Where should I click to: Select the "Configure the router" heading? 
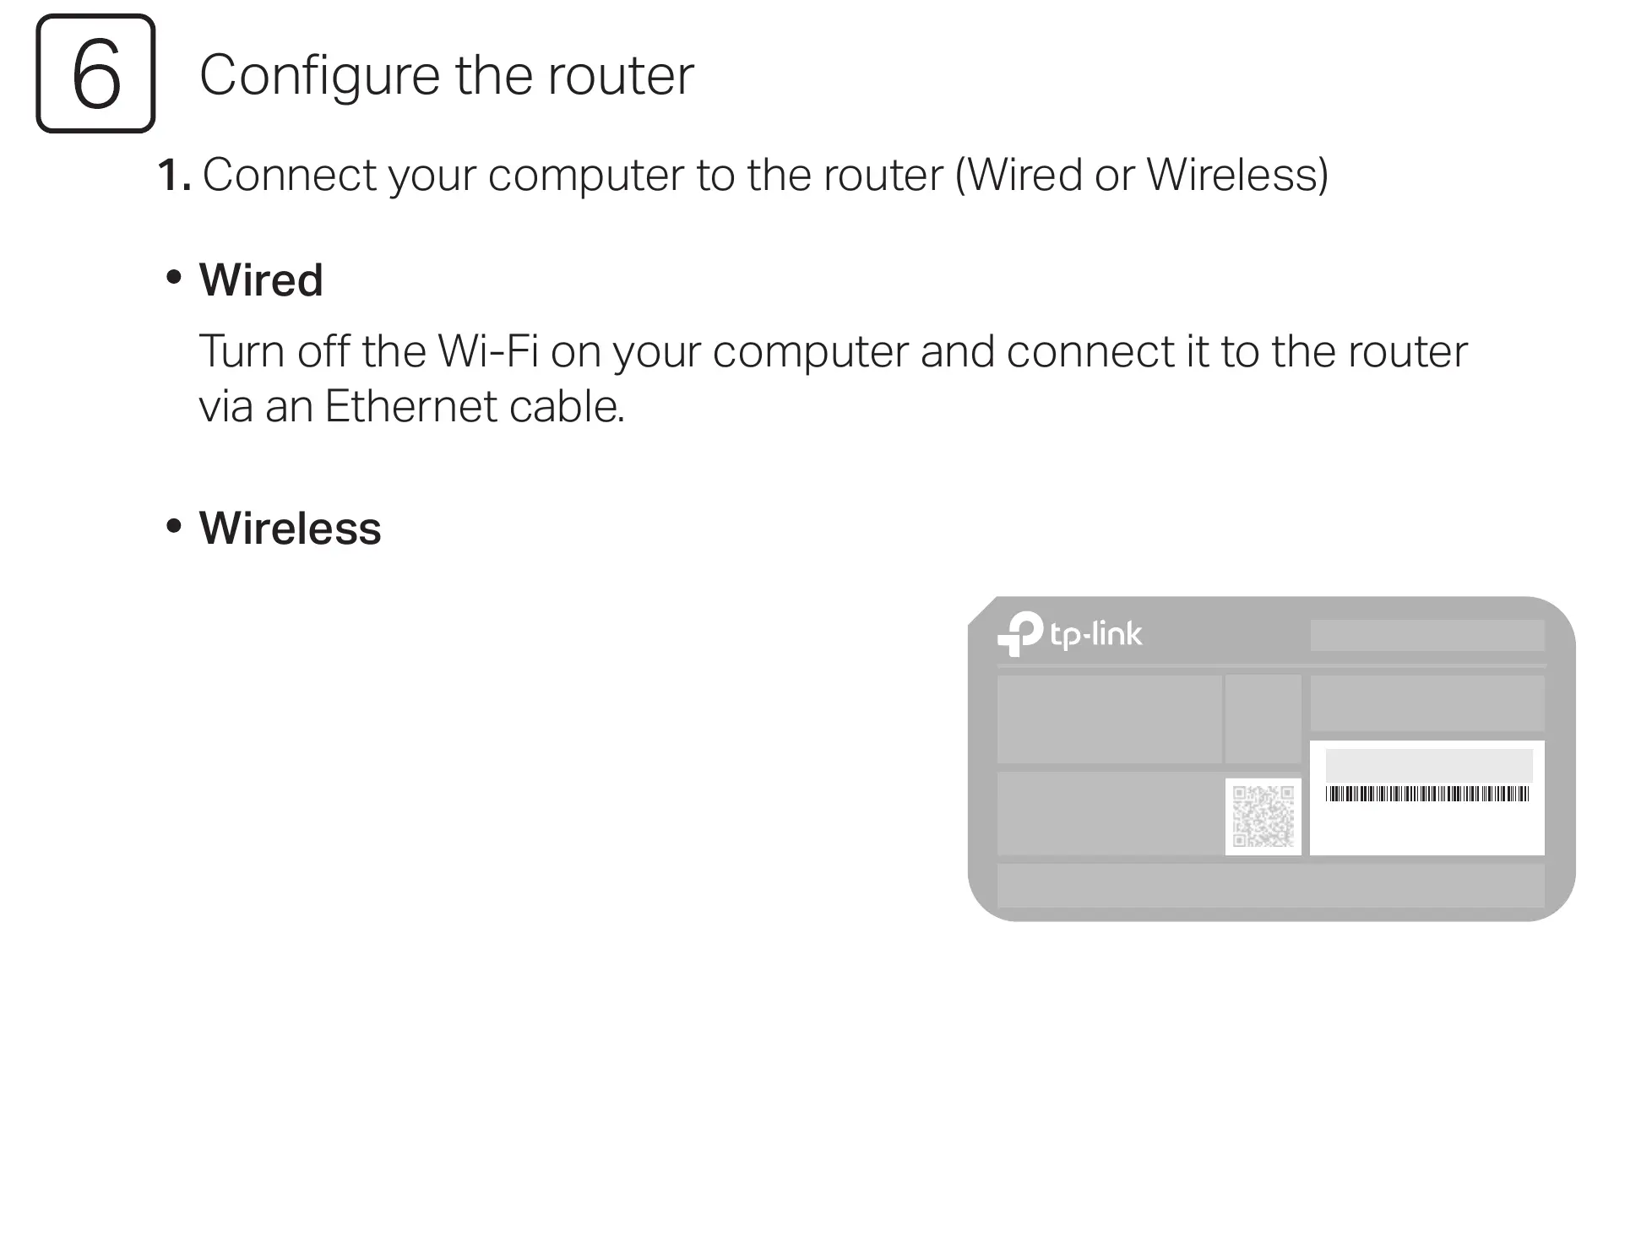point(447,75)
